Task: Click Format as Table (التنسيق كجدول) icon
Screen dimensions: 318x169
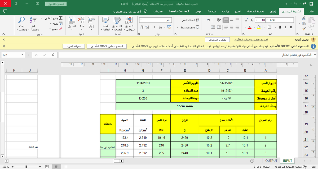Action: (117, 20)
